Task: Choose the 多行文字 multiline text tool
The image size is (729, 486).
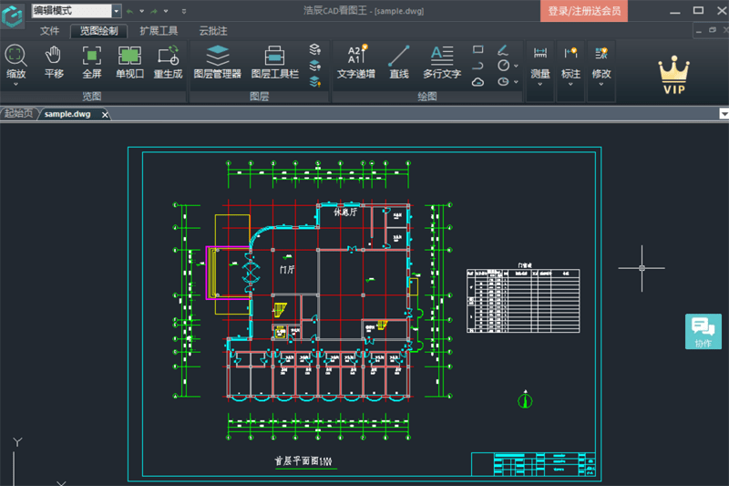Action: (x=442, y=61)
